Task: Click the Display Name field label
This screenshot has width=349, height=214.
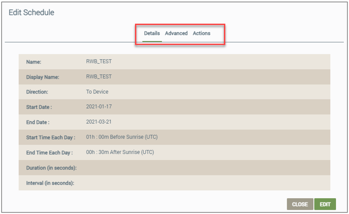Action: pos(43,77)
